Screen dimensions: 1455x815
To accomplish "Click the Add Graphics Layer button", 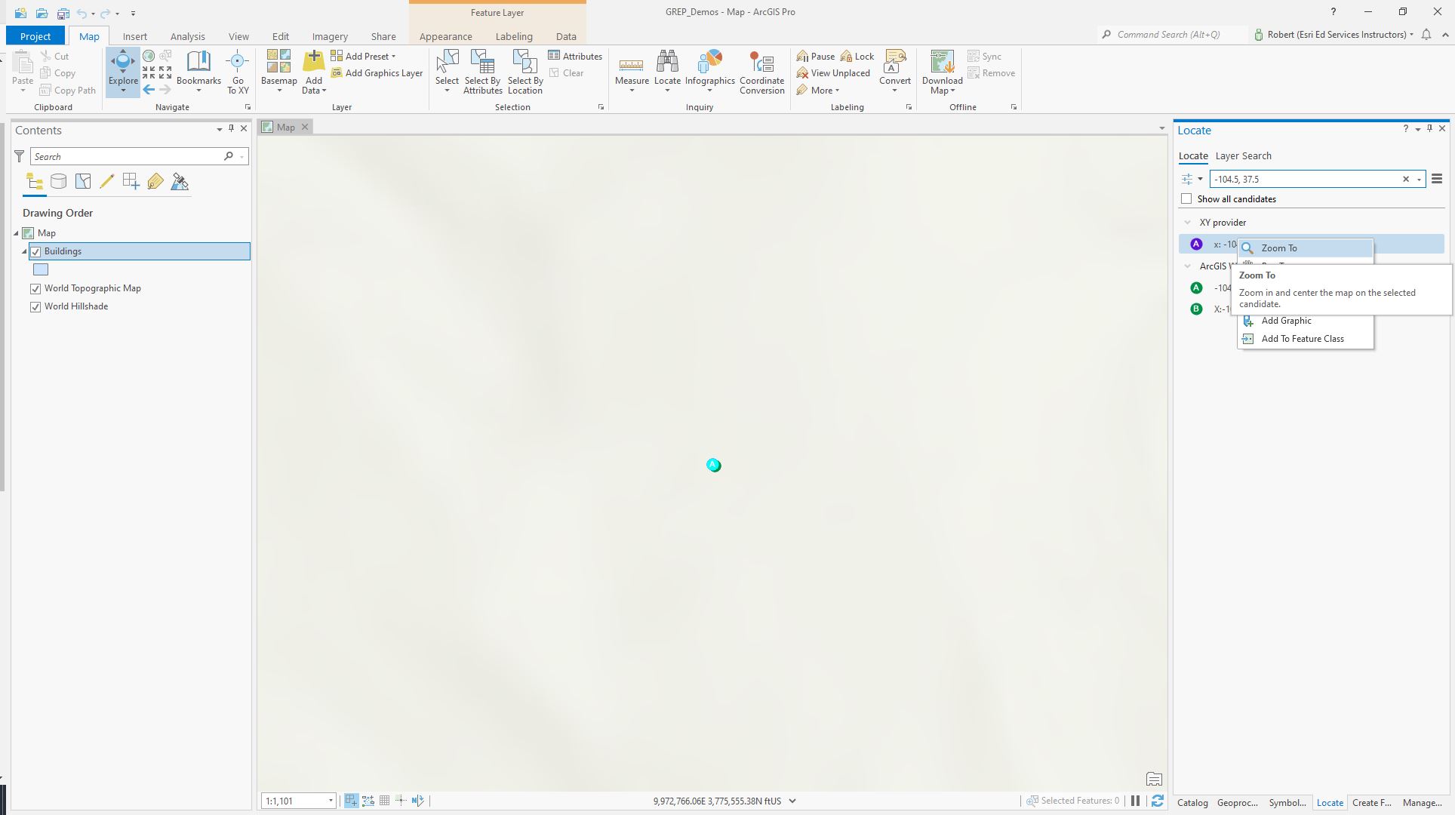I will (x=377, y=73).
